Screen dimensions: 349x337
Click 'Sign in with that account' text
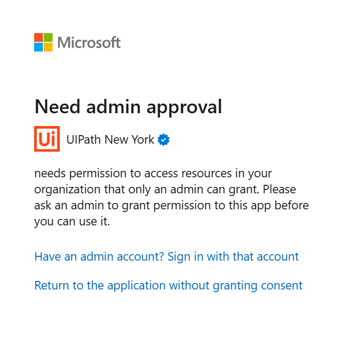(x=233, y=256)
